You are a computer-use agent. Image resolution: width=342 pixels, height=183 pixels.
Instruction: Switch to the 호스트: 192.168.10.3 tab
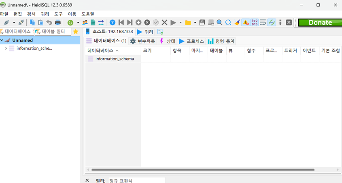pyautogui.click(x=110, y=32)
